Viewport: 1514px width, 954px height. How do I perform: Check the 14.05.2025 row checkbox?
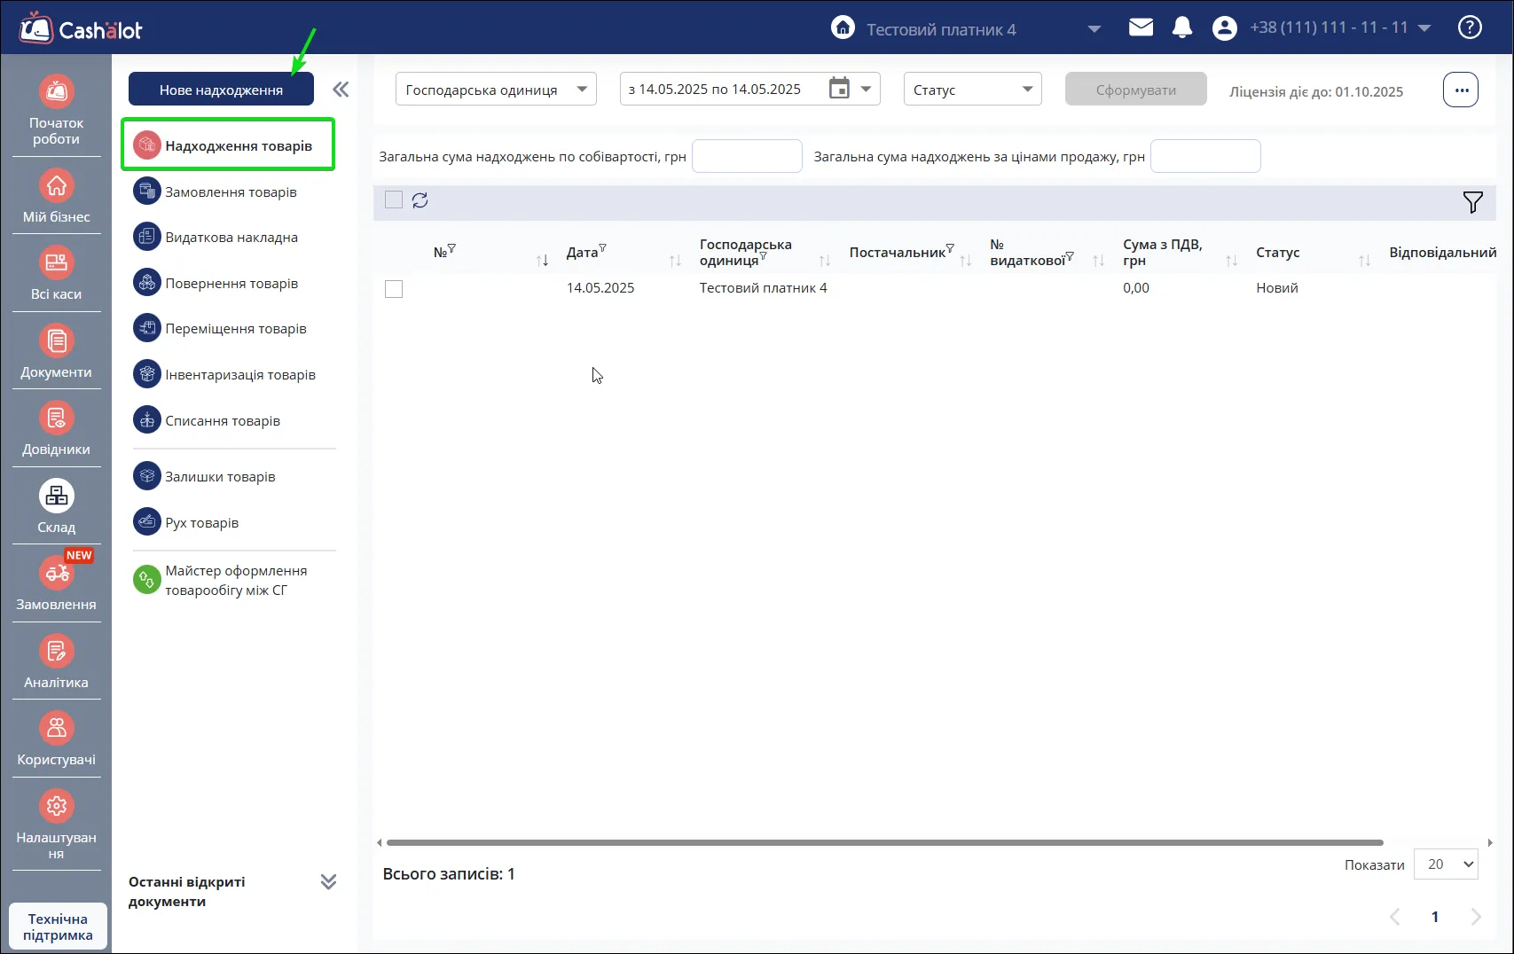coord(394,289)
